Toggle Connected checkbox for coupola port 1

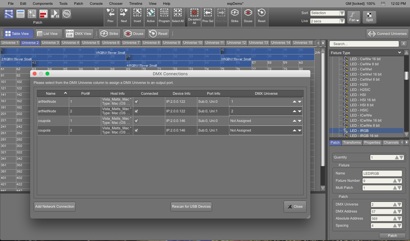click(136, 121)
